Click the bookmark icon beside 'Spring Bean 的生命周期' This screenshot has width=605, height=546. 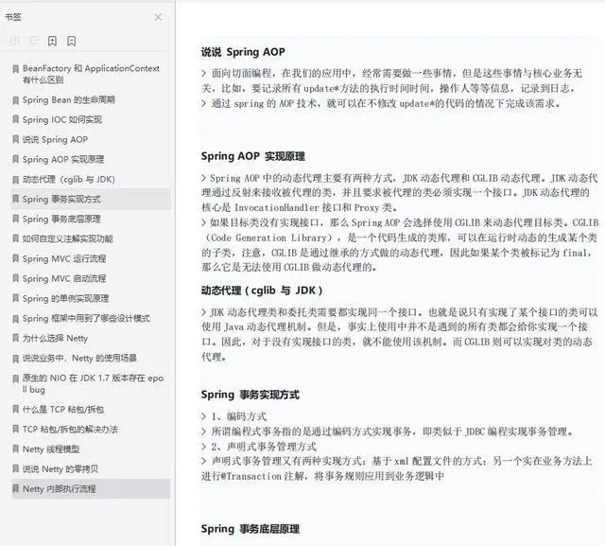click(15, 100)
